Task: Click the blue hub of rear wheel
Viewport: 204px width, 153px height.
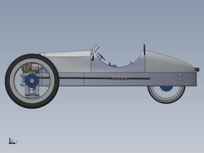Action: 166,88
